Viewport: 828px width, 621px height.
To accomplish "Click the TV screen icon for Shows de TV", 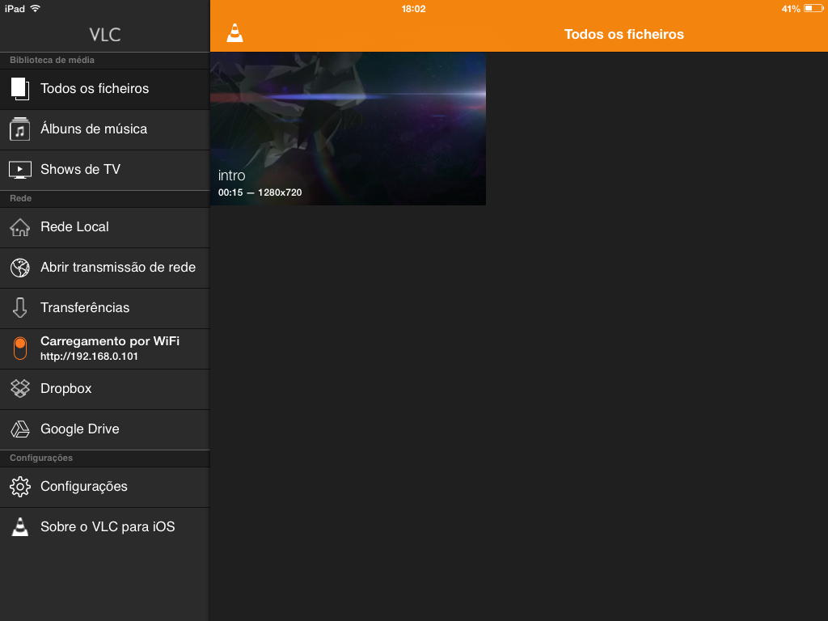I will click(20, 170).
